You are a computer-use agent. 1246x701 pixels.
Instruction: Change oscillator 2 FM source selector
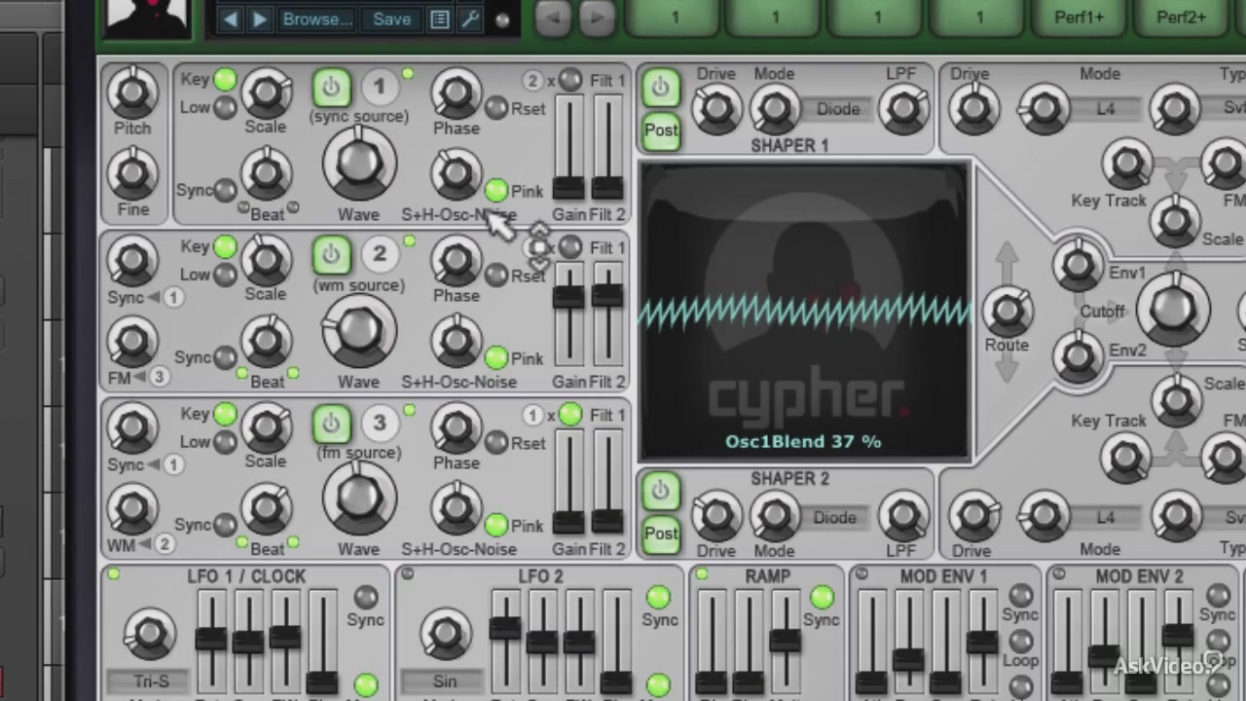point(159,376)
